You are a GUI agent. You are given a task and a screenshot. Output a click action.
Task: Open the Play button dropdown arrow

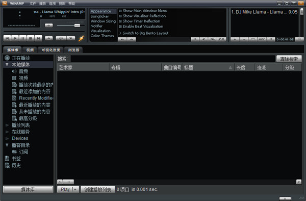[x=75, y=189]
